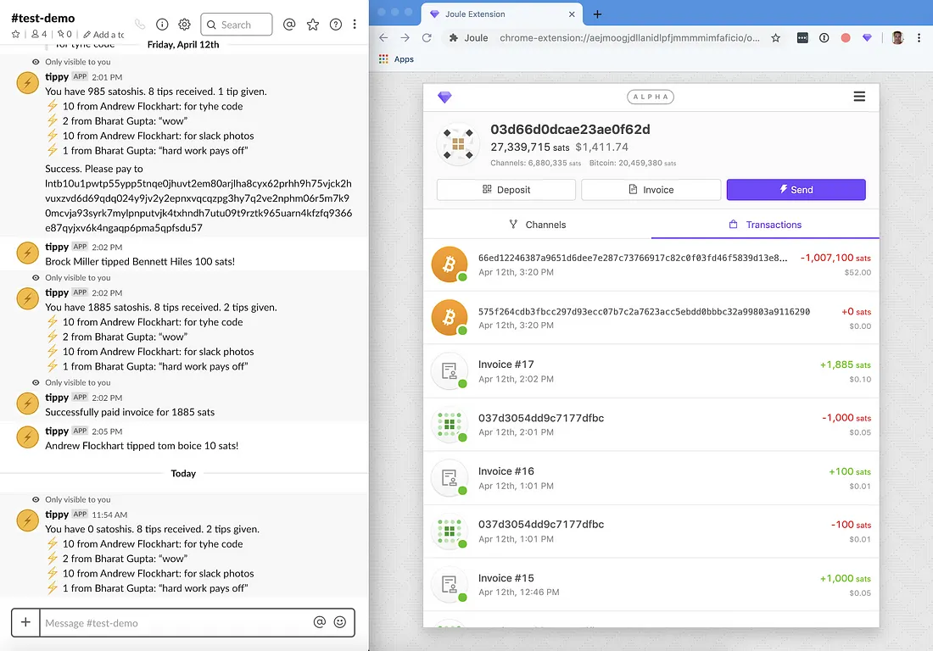Focus the Message #test-demo input field

click(x=176, y=622)
